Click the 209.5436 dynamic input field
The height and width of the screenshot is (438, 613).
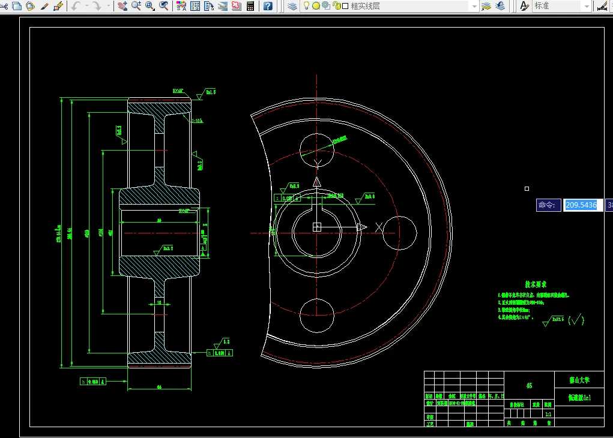pyautogui.click(x=582, y=205)
